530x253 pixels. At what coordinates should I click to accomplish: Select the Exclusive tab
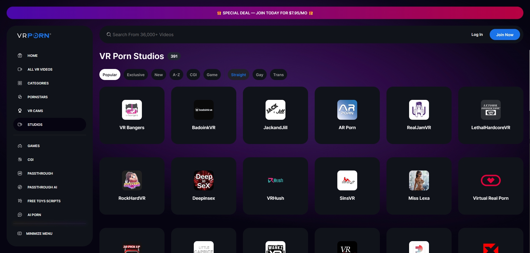pyautogui.click(x=136, y=75)
